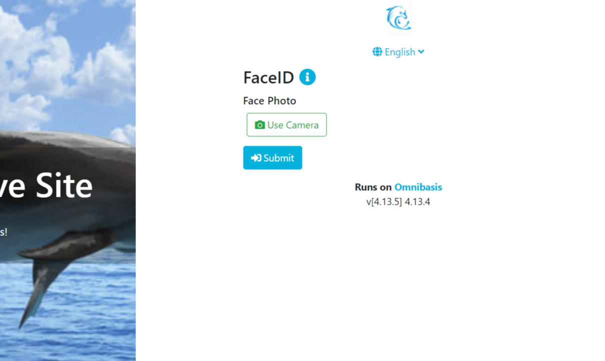Click the camera icon inside Use Camera
This screenshot has width=605, height=361.
tap(259, 125)
